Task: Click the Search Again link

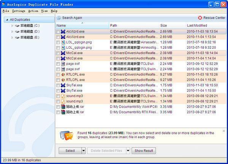Action: (x=72, y=18)
